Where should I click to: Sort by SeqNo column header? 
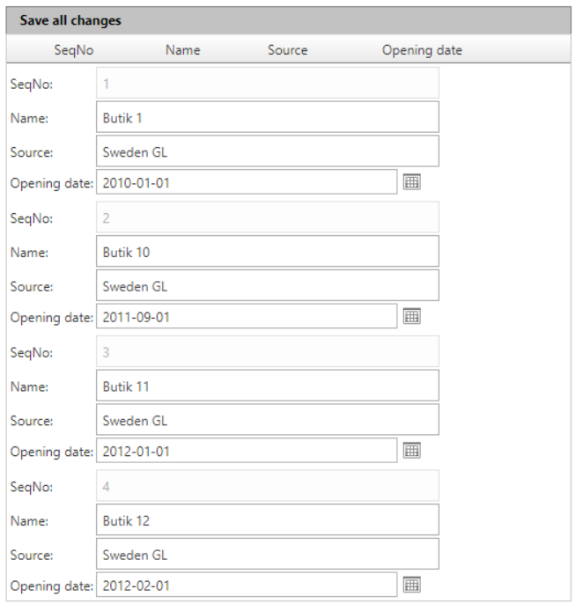[x=74, y=50]
